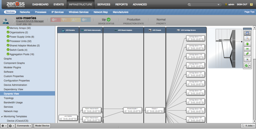Select Power Supply Units (8) in the sidebar
This screenshot has width=256, height=129.
tap(22, 37)
